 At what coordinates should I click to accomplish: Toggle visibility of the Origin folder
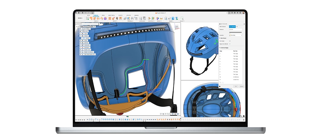pos(81,33)
